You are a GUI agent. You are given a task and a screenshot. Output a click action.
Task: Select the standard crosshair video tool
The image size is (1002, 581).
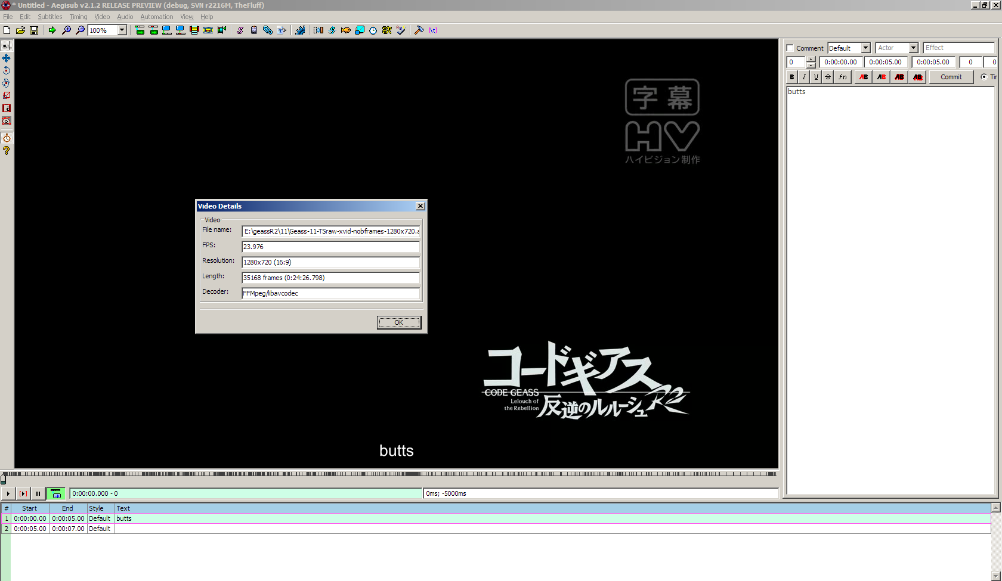coord(7,45)
